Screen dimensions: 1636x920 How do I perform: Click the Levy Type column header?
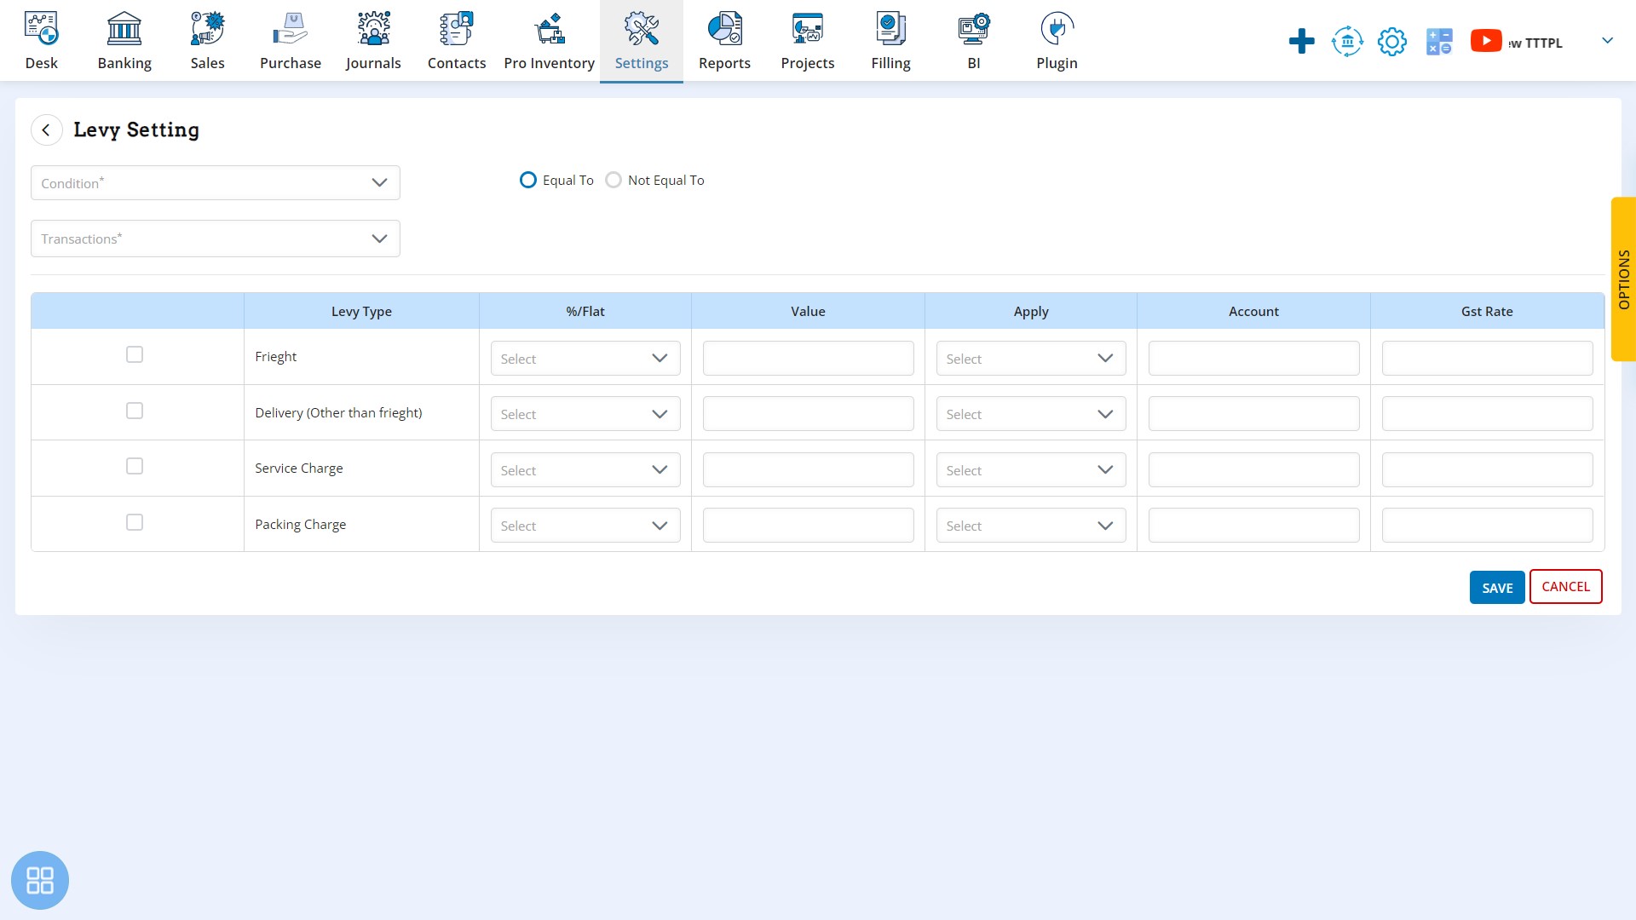(361, 311)
